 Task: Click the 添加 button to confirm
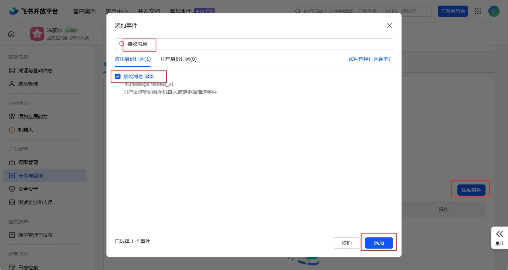[379, 243]
